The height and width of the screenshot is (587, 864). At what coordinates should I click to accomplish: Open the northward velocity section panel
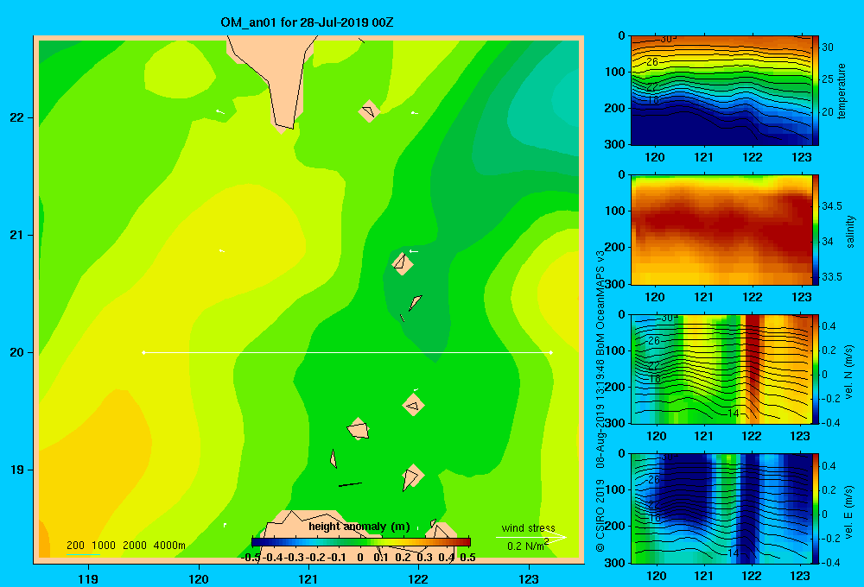721,369
